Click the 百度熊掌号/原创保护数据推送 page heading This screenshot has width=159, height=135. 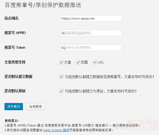coord(43,5)
